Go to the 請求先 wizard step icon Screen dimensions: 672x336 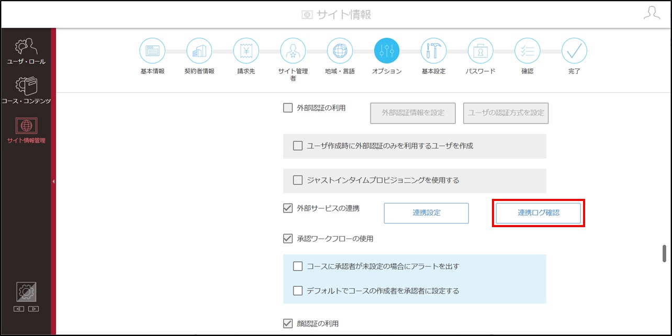click(246, 51)
